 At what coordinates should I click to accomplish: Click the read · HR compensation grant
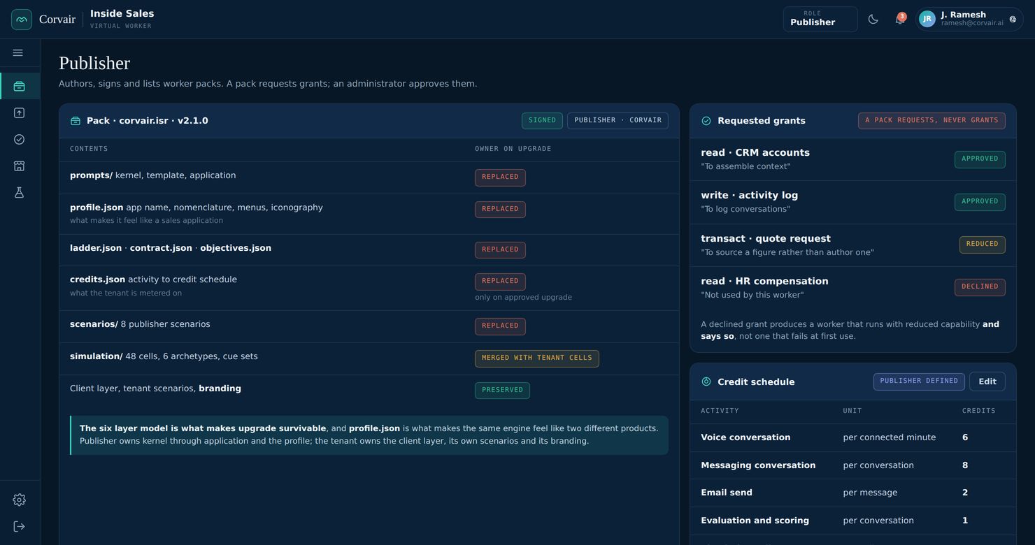(852, 287)
